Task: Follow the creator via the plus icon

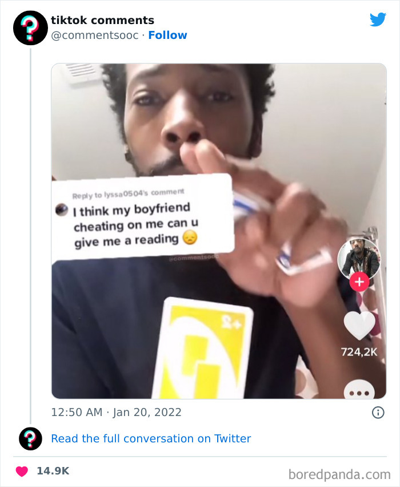Action: click(x=359, y=282)
